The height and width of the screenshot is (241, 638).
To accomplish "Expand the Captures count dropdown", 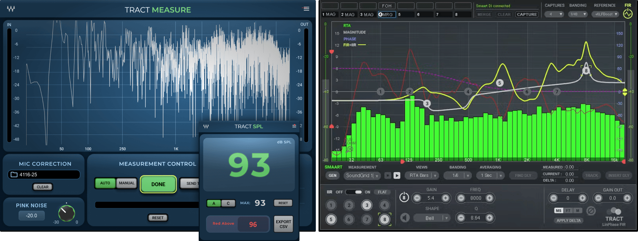I will point(554,14).
